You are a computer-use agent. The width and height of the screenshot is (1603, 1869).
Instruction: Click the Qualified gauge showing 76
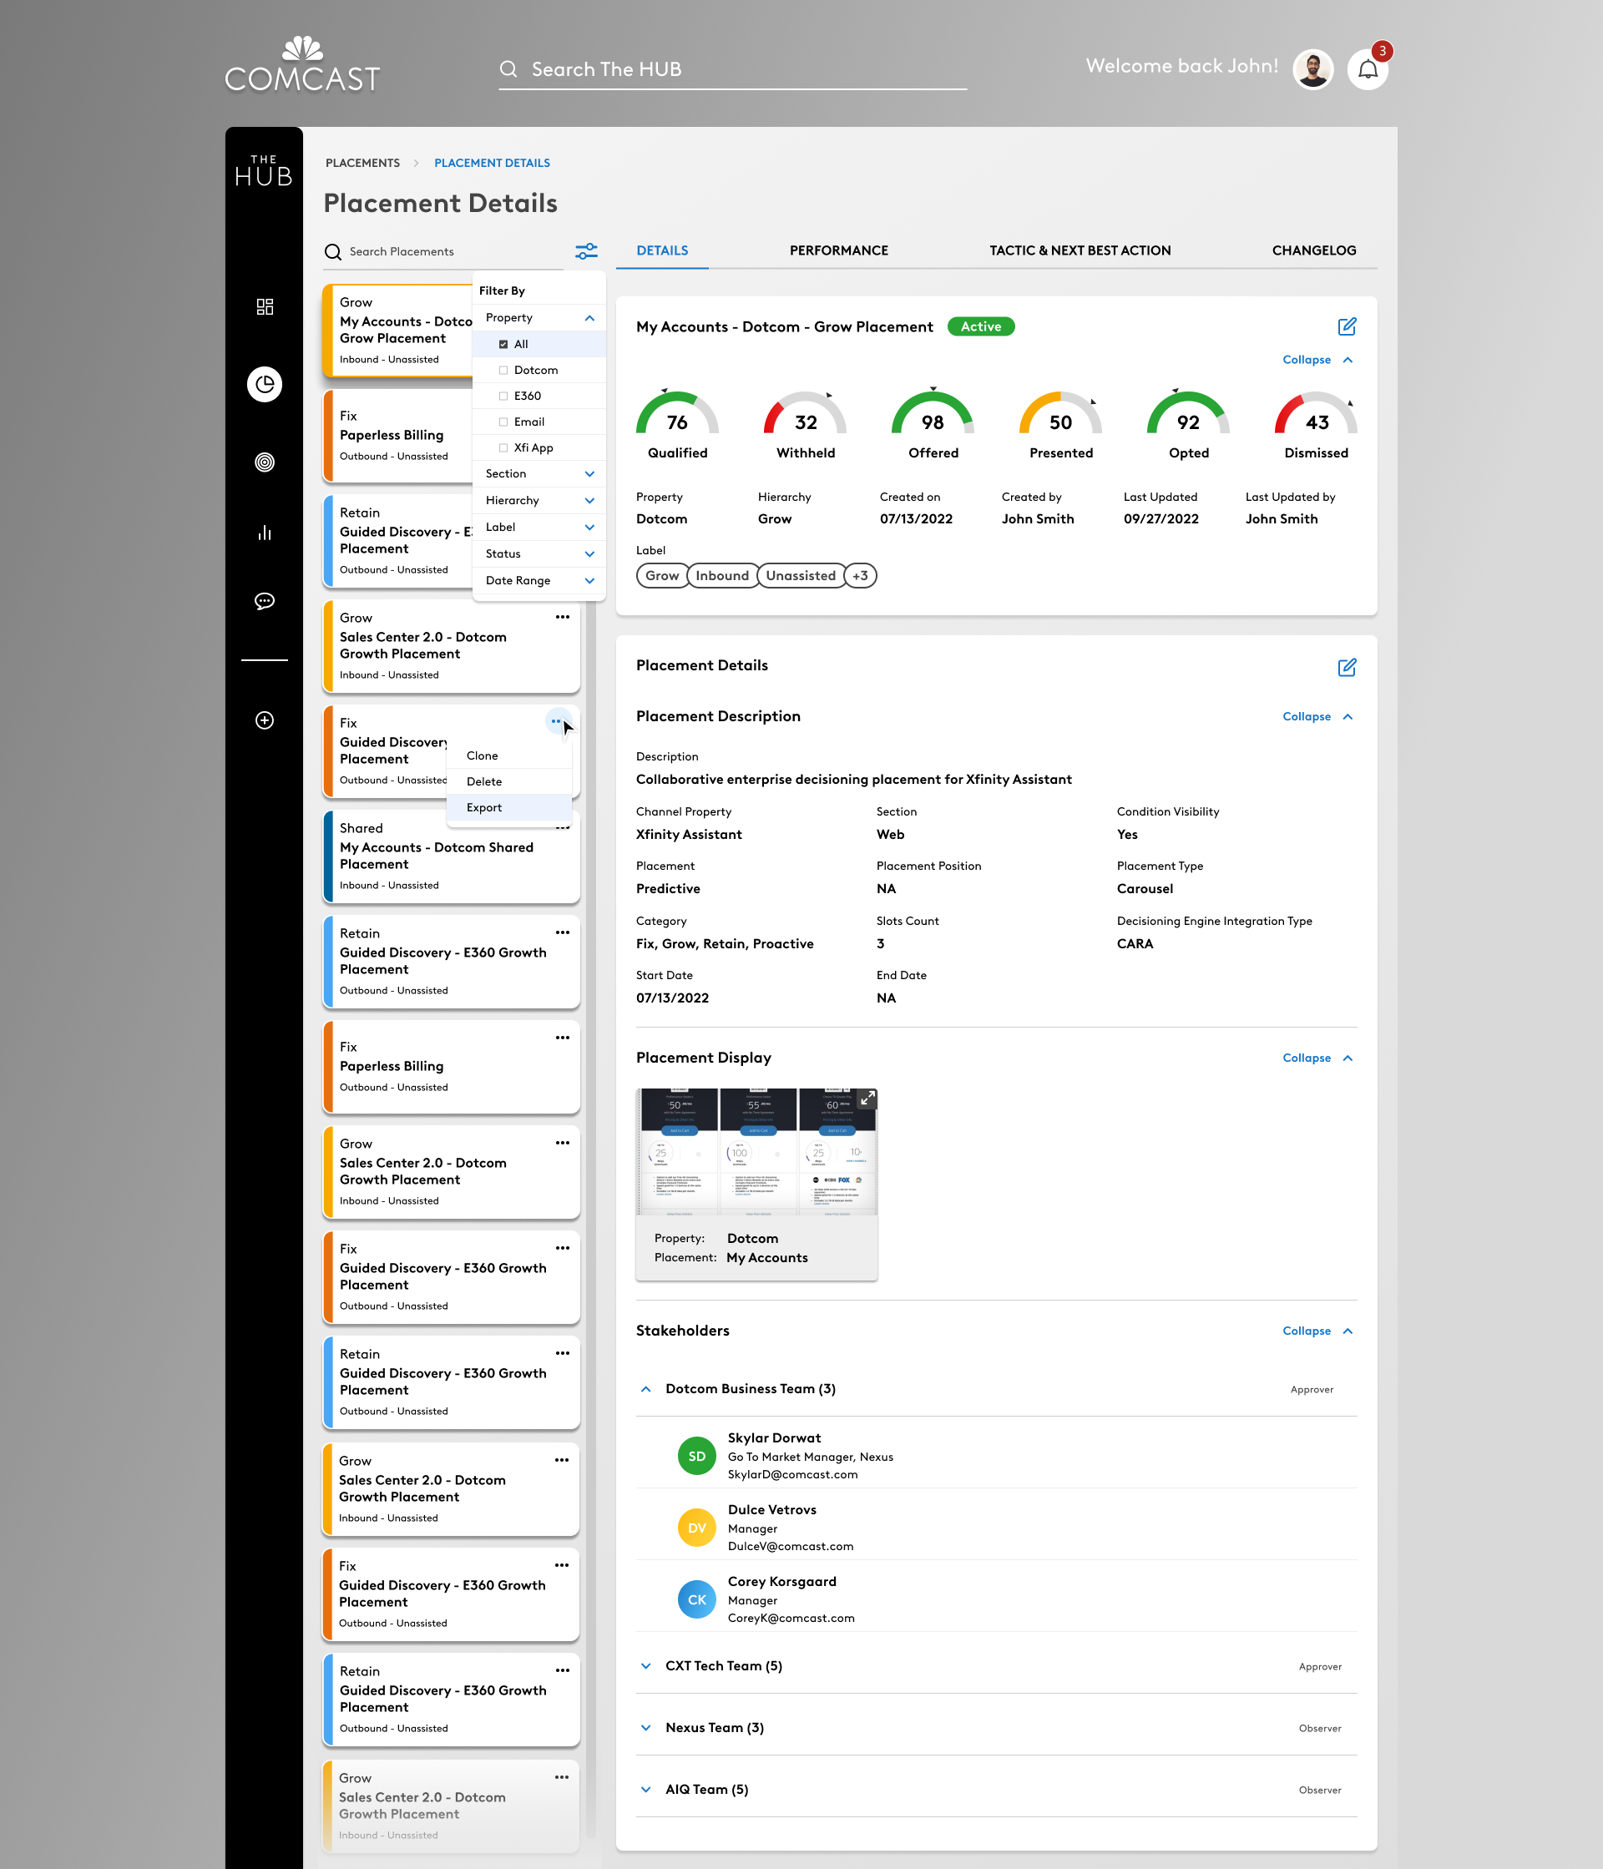[x=676, y=422]
